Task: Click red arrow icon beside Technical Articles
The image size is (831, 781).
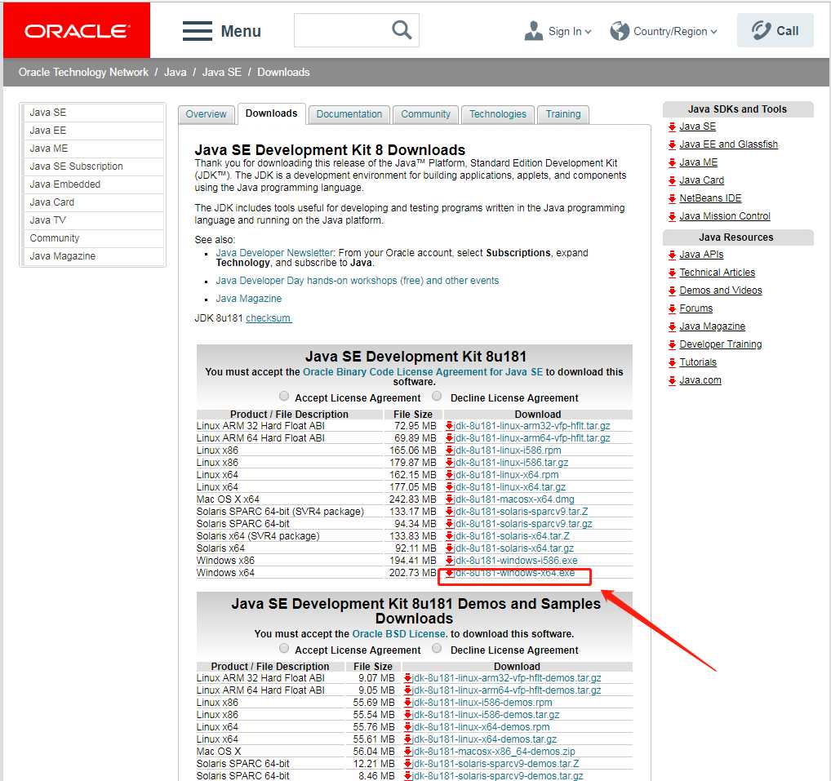Action: (672, 273)
